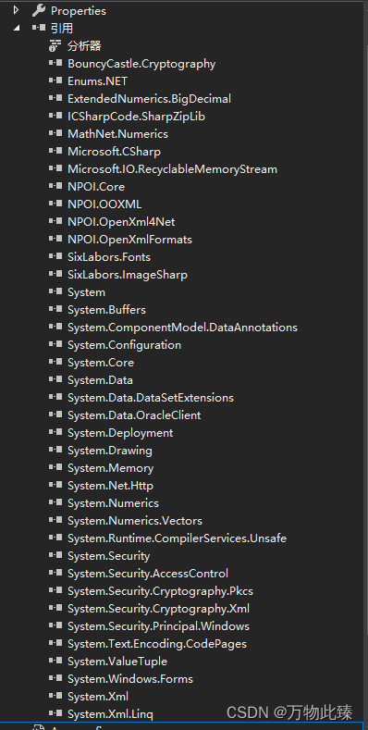Select the System.Runtime.CompilerServices.Unsafe reference

[x=177, y=538]
